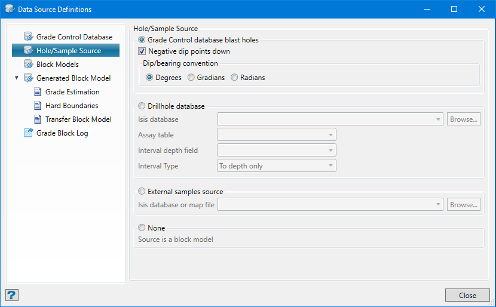Click the Grade Block Log icon

(28, 133)
